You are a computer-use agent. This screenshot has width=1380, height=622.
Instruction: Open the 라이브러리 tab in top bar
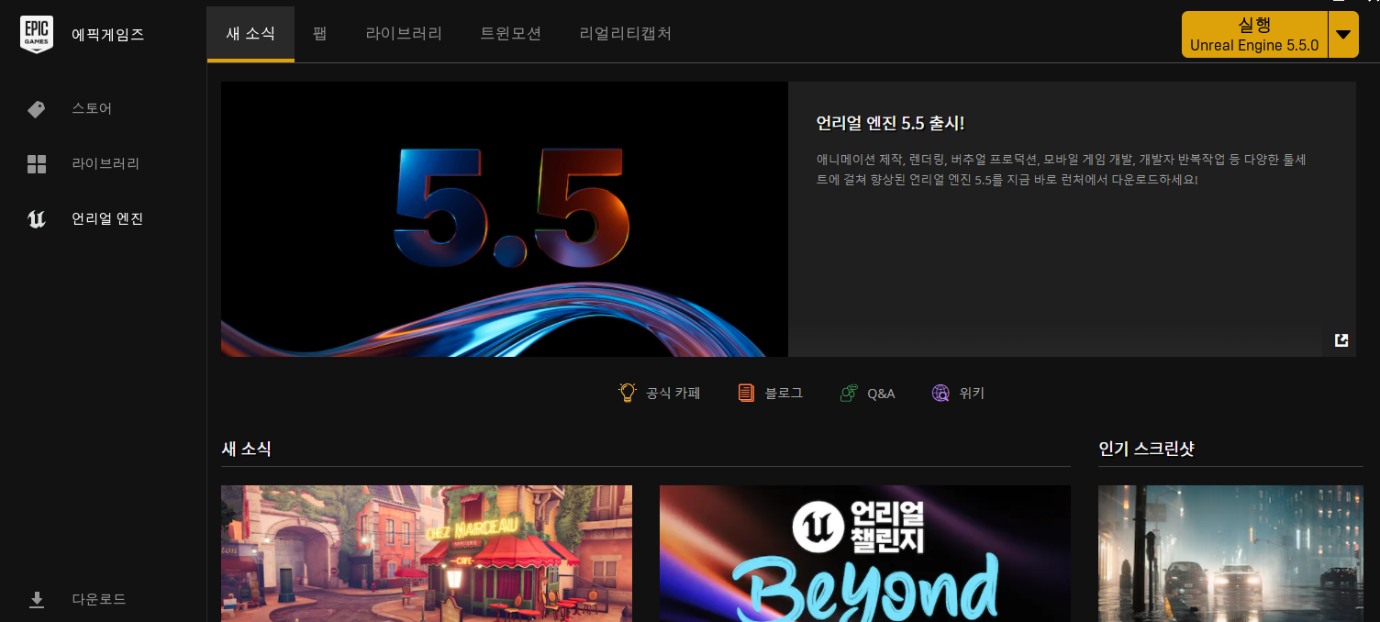pos(404,34)
